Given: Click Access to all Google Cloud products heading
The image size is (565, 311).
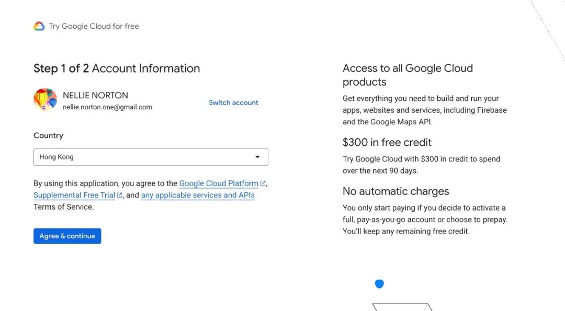Looking at the screenshot, I should tap(408, 75).
